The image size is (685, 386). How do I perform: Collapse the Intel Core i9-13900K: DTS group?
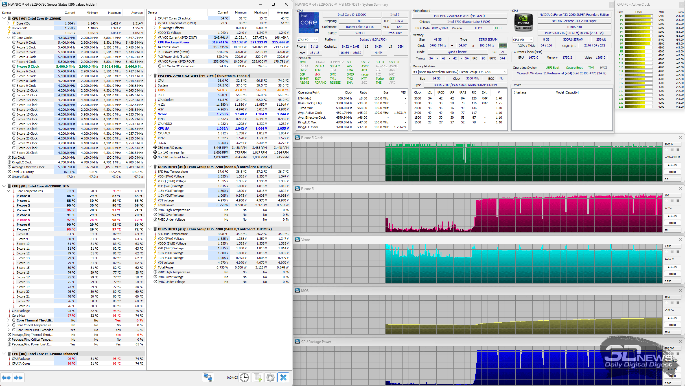[x=4, y=186]
